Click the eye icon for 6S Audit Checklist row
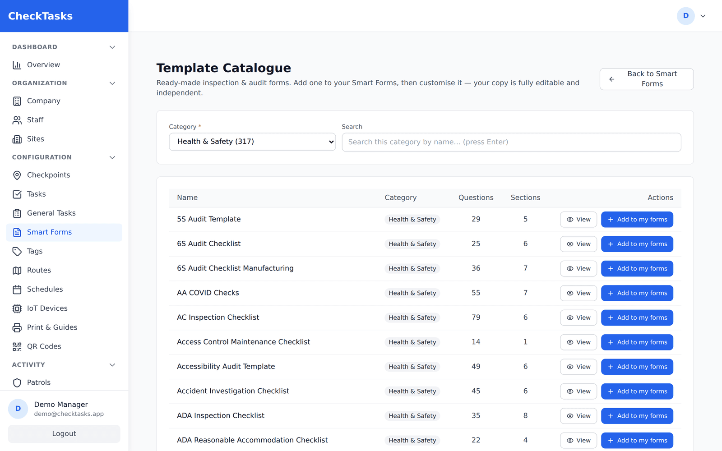722x451 pixels. point(570,244)
